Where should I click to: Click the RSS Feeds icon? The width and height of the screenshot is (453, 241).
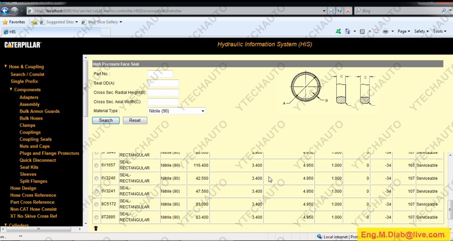pos(362,31)
